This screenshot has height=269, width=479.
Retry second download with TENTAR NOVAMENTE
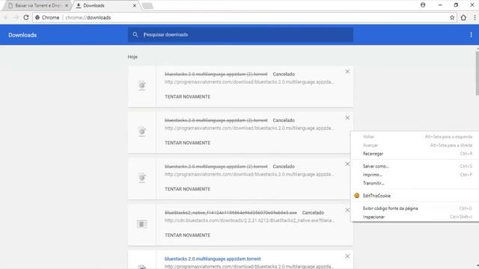tap(188, 143)
